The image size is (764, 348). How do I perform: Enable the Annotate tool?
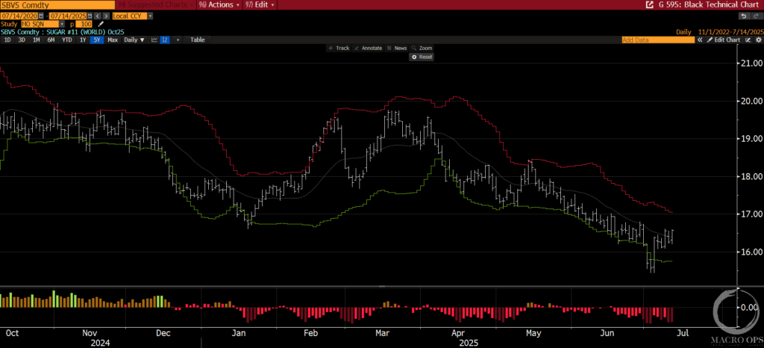click(x=368, y=49)
